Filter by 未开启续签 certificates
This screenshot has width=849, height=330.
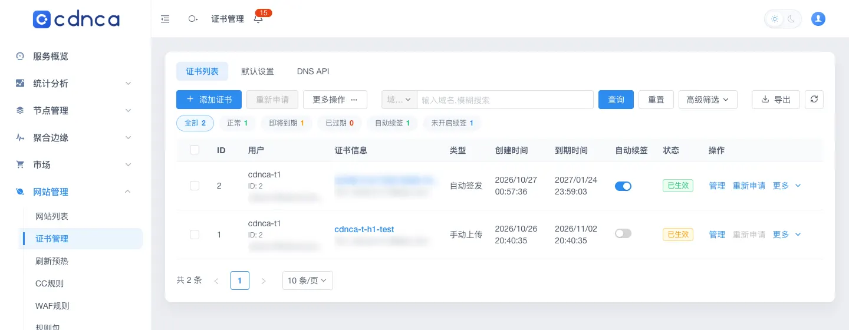click(452, 123)
